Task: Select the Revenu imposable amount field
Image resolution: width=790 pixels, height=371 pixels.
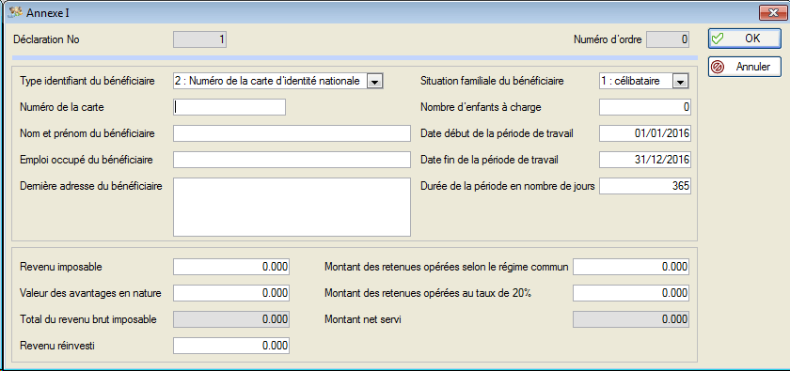Action: click(231, 267)
